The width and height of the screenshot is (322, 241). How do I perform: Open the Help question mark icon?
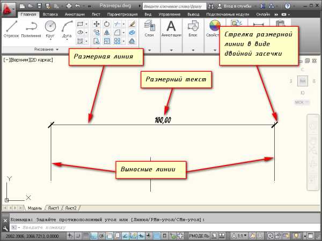(x=288, y=6)
